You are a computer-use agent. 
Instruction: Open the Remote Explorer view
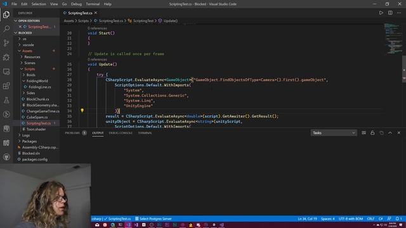point(6,72)
